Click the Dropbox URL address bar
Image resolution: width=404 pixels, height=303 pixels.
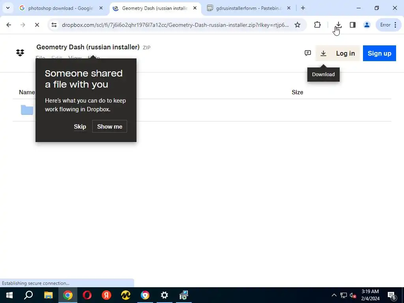click(175, 25)
